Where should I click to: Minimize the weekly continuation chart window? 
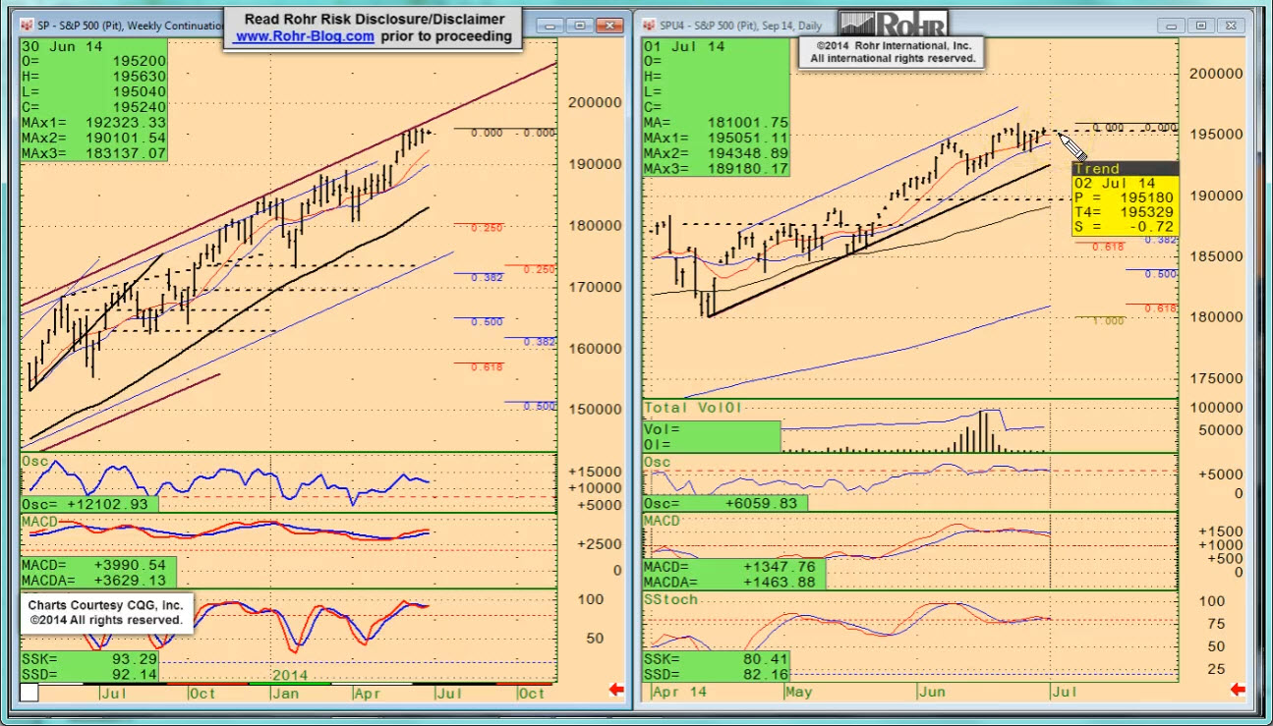tap(552, 25)
